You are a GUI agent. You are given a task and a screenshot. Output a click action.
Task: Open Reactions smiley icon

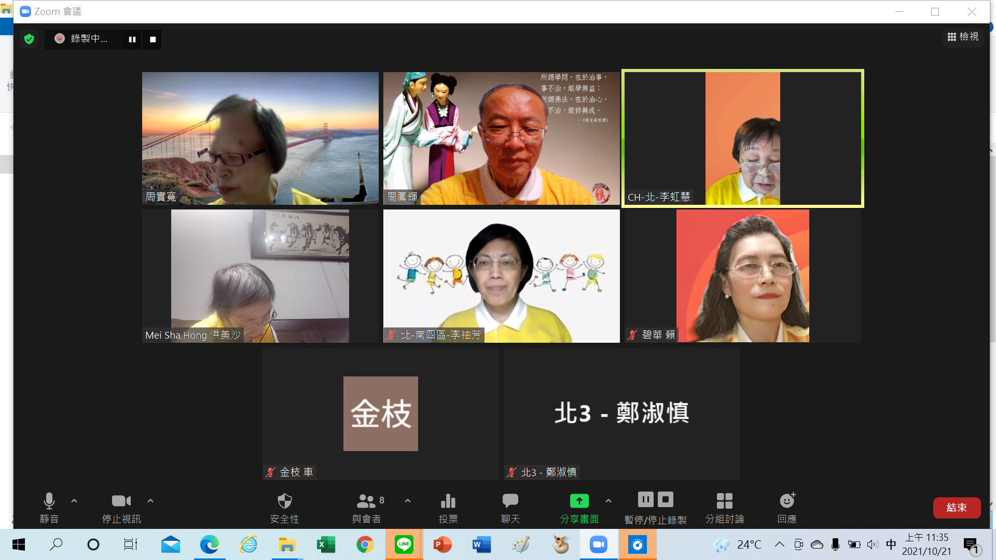pos(787,501)
